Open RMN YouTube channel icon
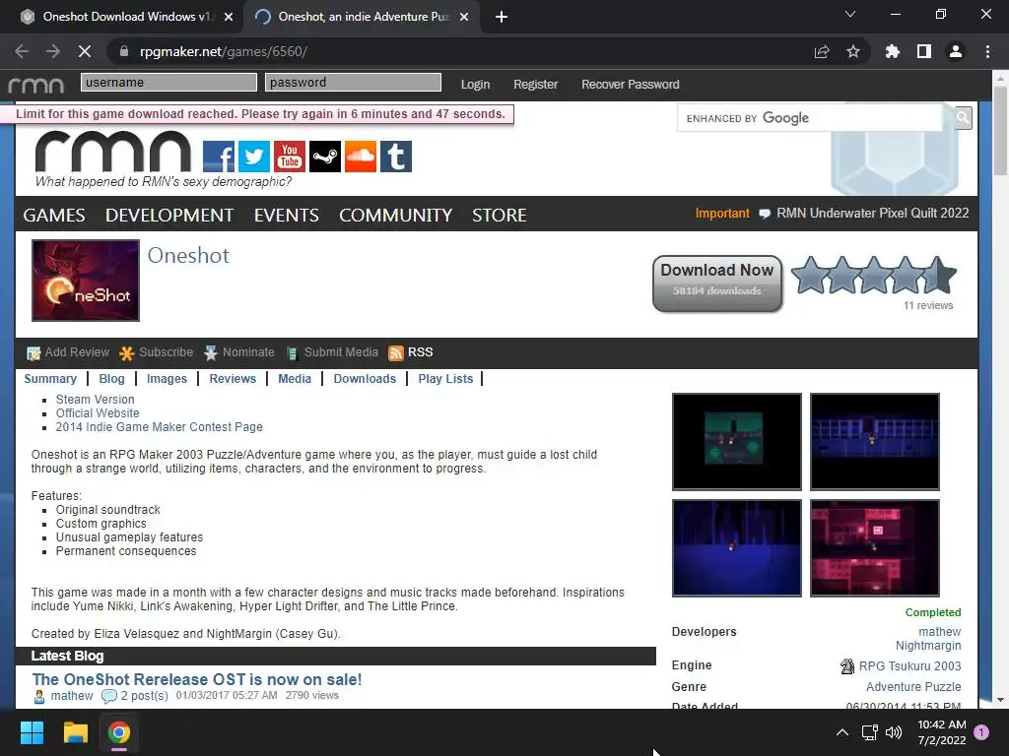The height and width of the screenshot is (756, 1009). pos(290,157)
